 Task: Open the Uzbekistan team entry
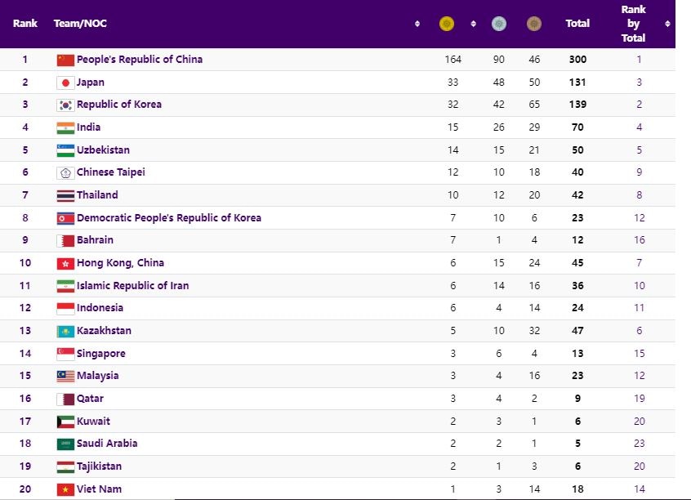[105, 150]
